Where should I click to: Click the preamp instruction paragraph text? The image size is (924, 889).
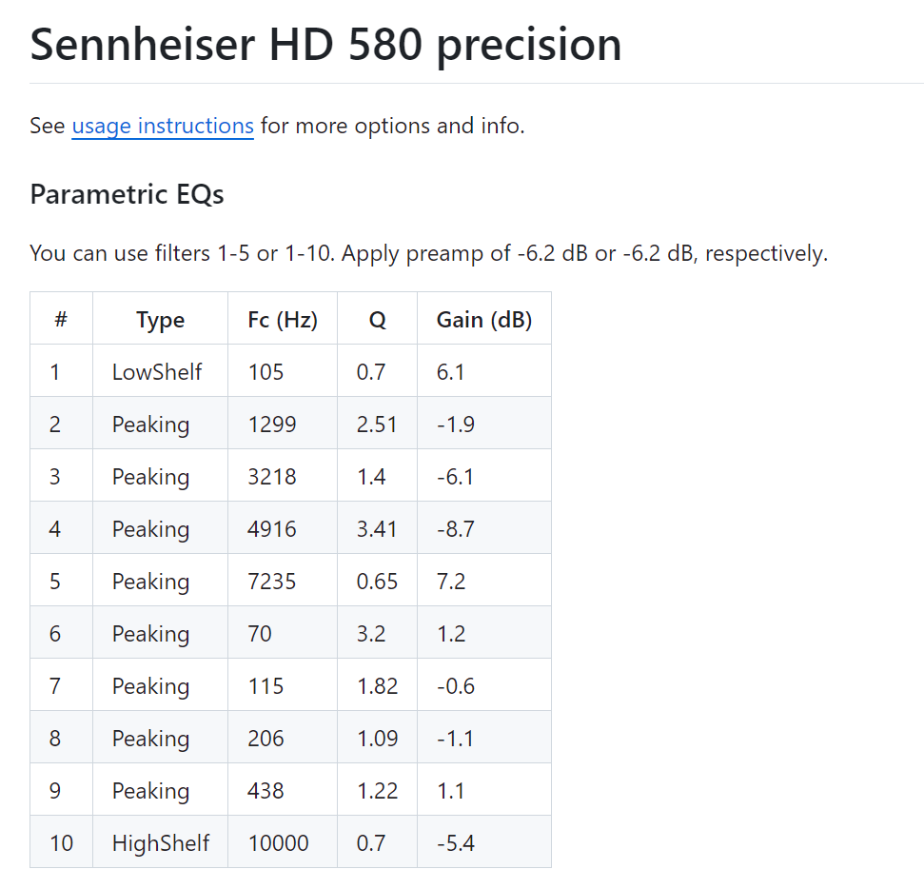pyautogui.click(x=428, y=254)
